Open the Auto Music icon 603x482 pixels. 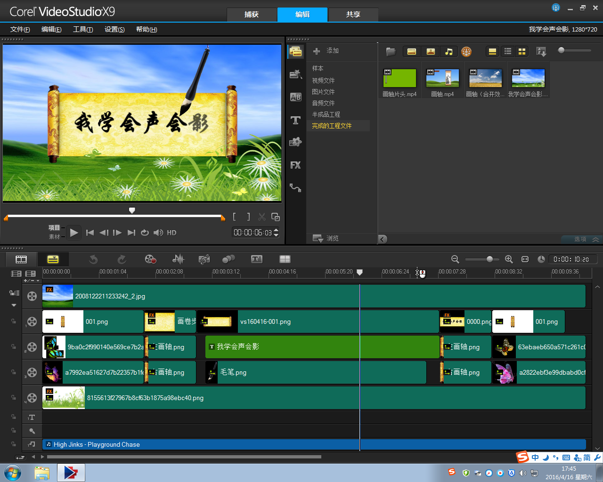click(204, 259)
